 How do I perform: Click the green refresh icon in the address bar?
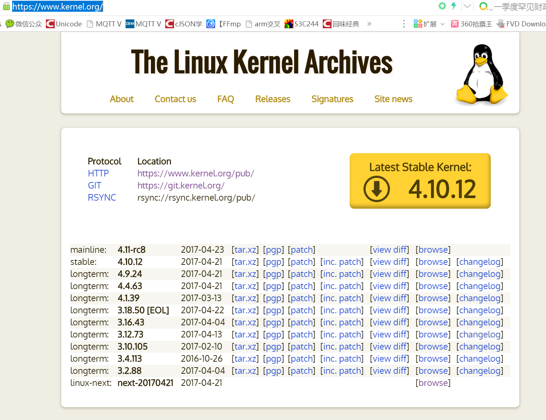pyautogui.click(x=442, y=6)
